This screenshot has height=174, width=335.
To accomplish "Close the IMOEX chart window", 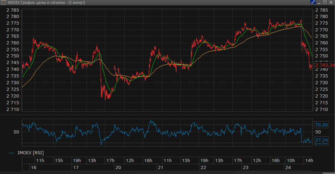I will pyautogui.click(x=331, y=2).
